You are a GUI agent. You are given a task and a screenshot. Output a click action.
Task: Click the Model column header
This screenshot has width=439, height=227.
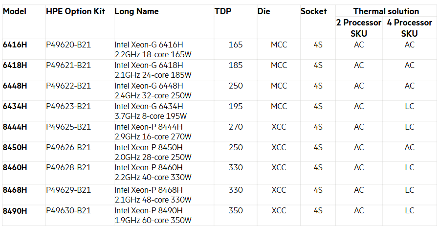(x=15, y=11)
